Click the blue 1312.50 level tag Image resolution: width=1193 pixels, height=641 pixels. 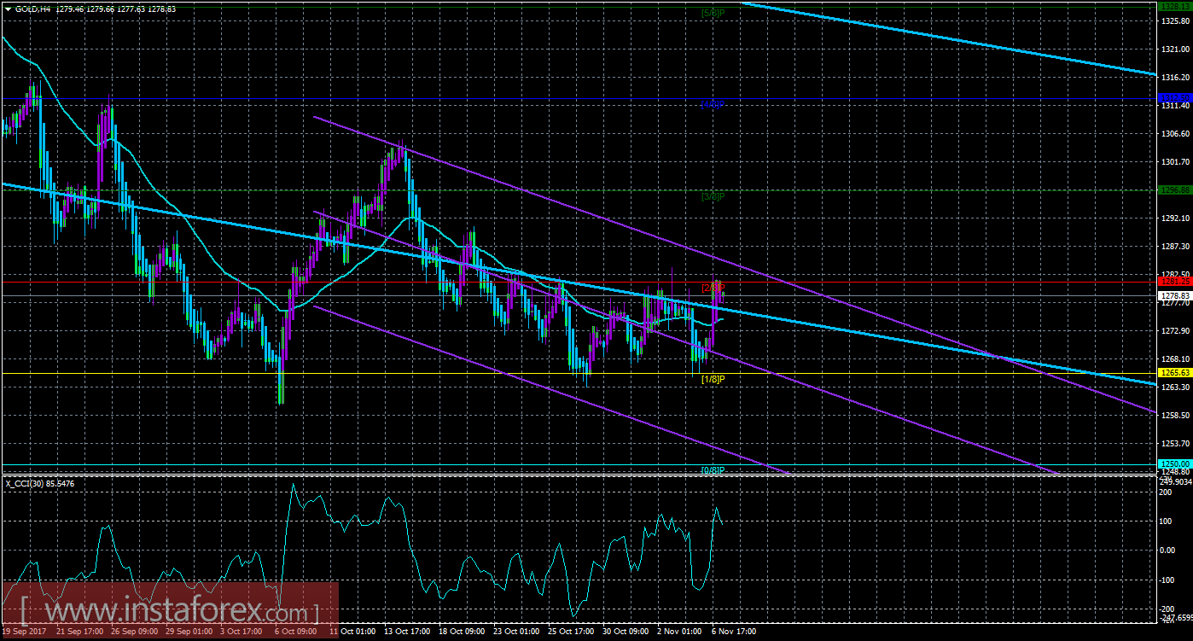[1175, 99]
